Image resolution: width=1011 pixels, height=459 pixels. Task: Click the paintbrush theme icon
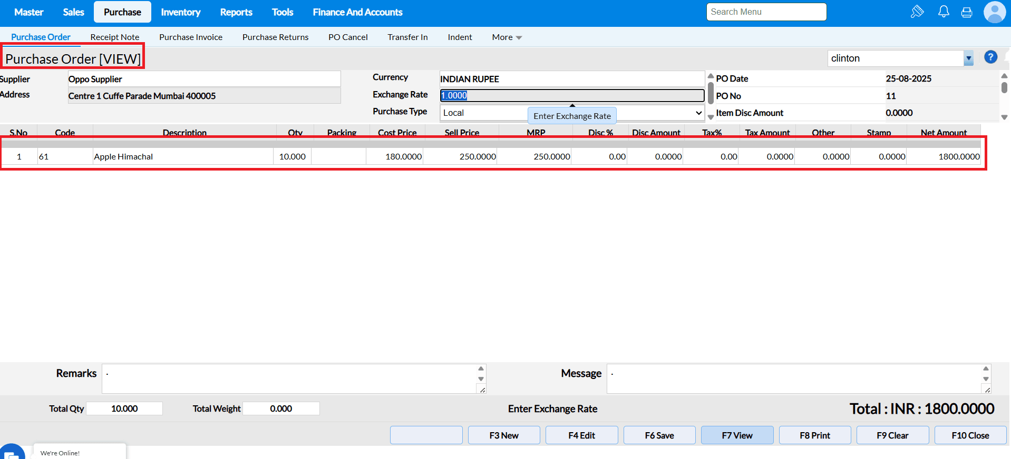917,12
